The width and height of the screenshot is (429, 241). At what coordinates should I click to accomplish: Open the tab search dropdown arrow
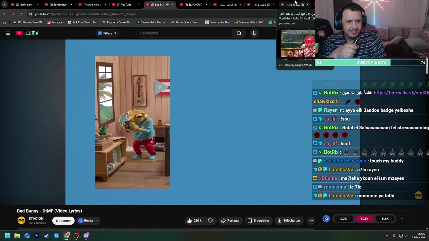(x=4, y=5)
